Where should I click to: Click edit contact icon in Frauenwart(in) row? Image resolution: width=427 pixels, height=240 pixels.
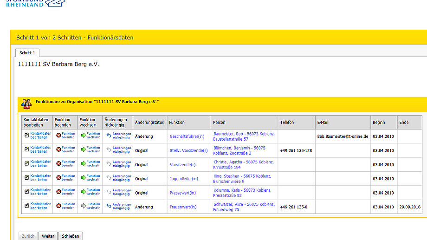26,206
